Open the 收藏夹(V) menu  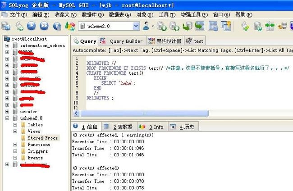[66, 15]
